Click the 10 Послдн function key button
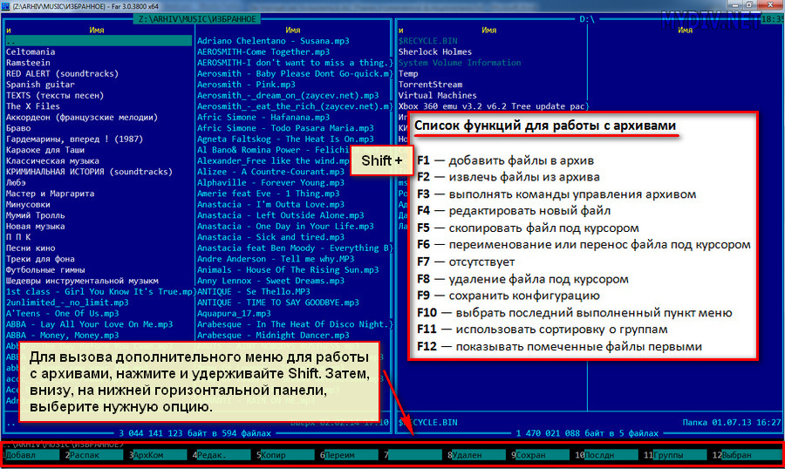 tap(607, 455)
